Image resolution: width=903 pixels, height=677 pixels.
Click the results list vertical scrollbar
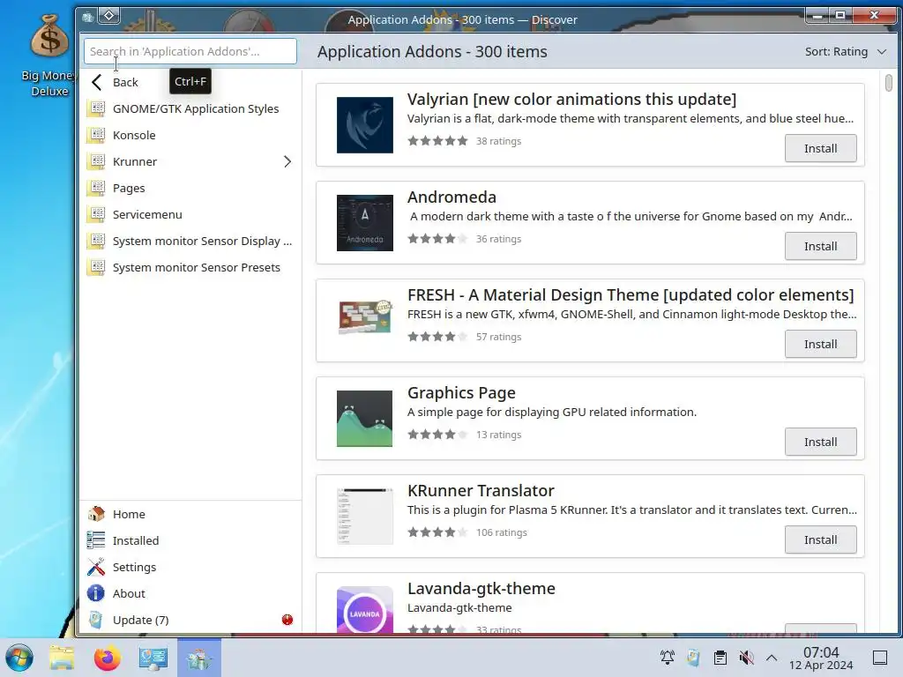[x=889, y=83]
